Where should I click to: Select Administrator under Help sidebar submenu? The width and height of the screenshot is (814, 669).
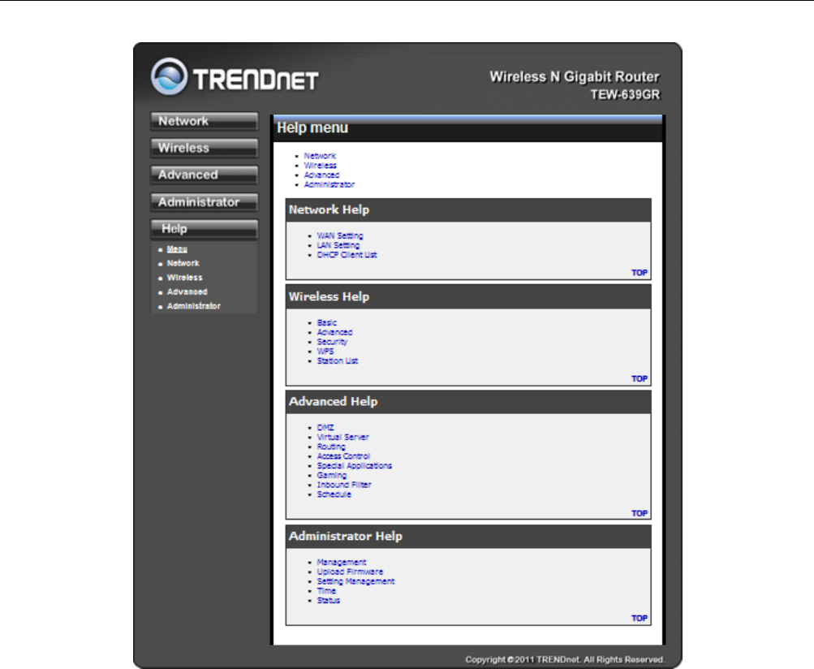194,306
